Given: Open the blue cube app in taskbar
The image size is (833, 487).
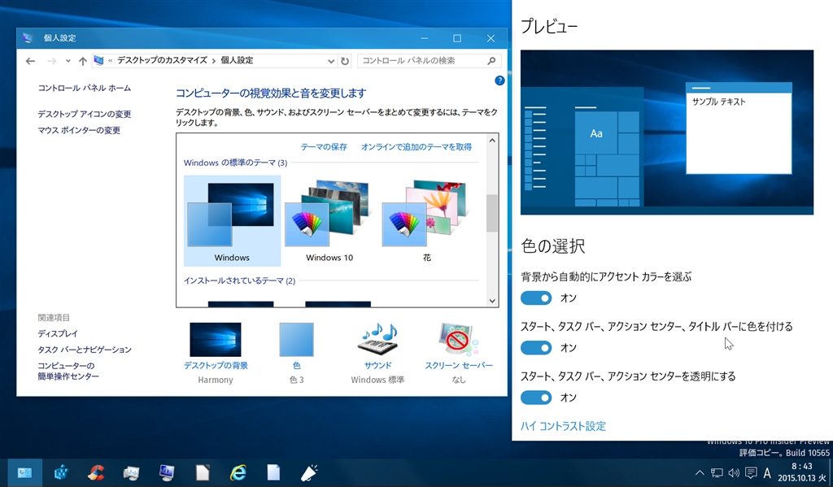Looking at the screenshot, I should point(60,472).
